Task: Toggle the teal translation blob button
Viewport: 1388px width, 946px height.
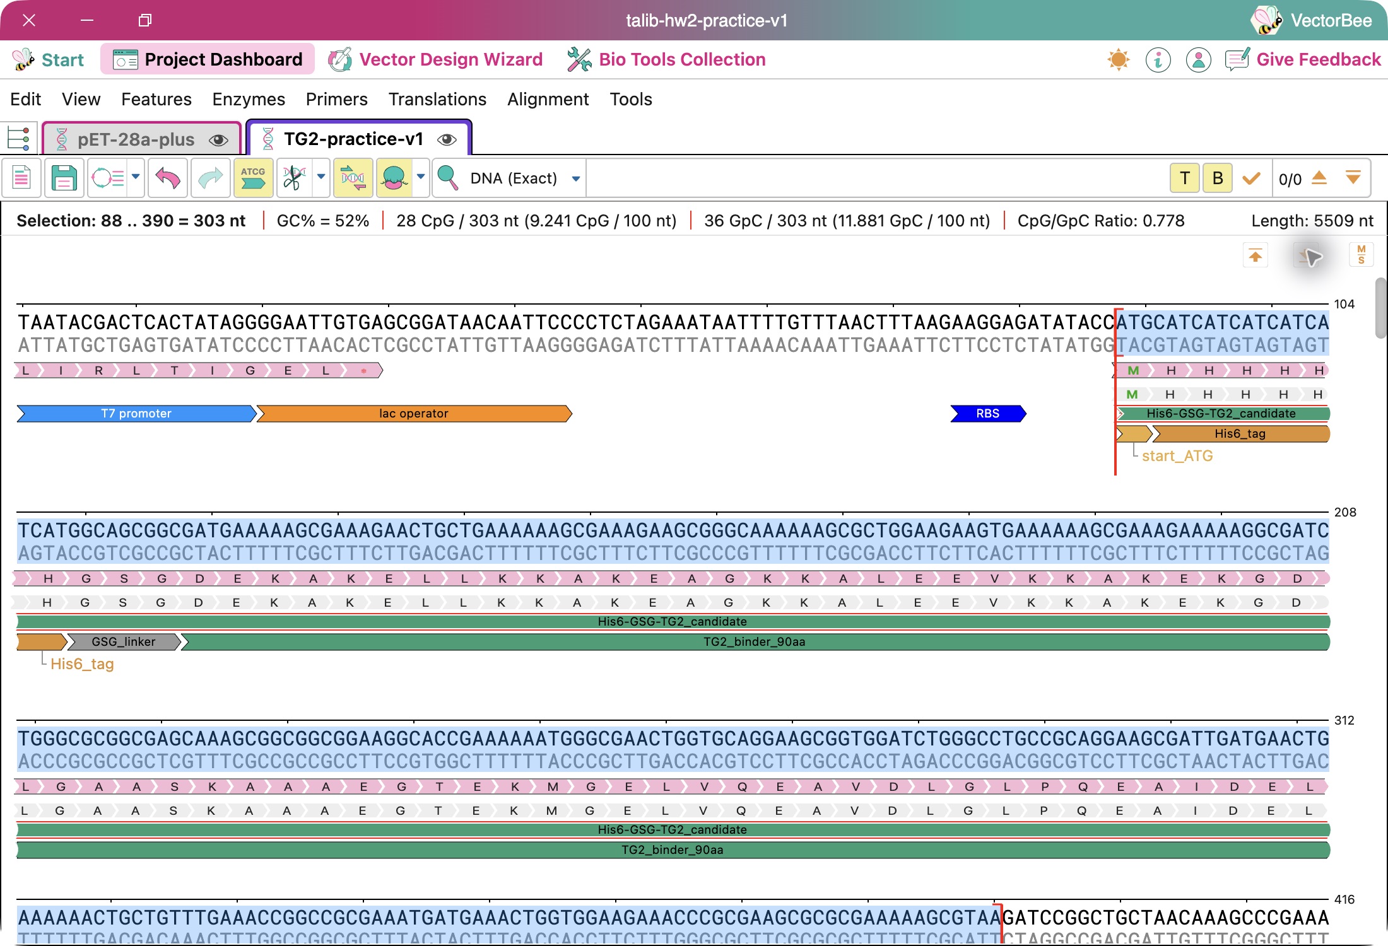Action: point(395,178)
